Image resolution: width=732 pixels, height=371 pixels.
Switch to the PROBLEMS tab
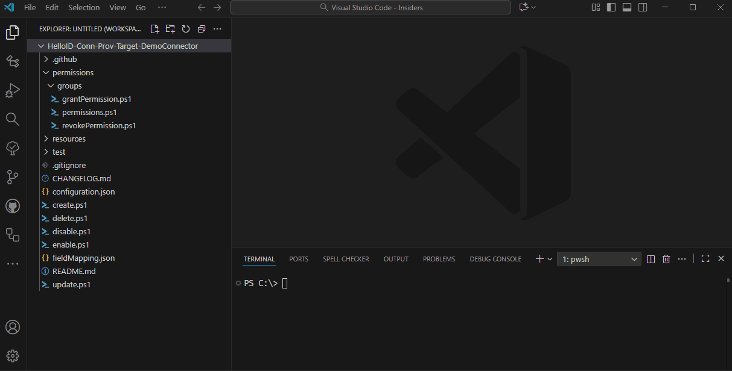pos(439,259)
